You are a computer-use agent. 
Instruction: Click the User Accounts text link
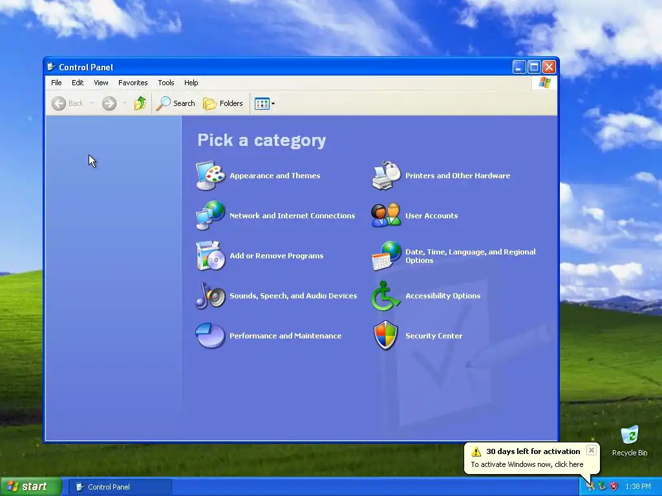point(431,216)
